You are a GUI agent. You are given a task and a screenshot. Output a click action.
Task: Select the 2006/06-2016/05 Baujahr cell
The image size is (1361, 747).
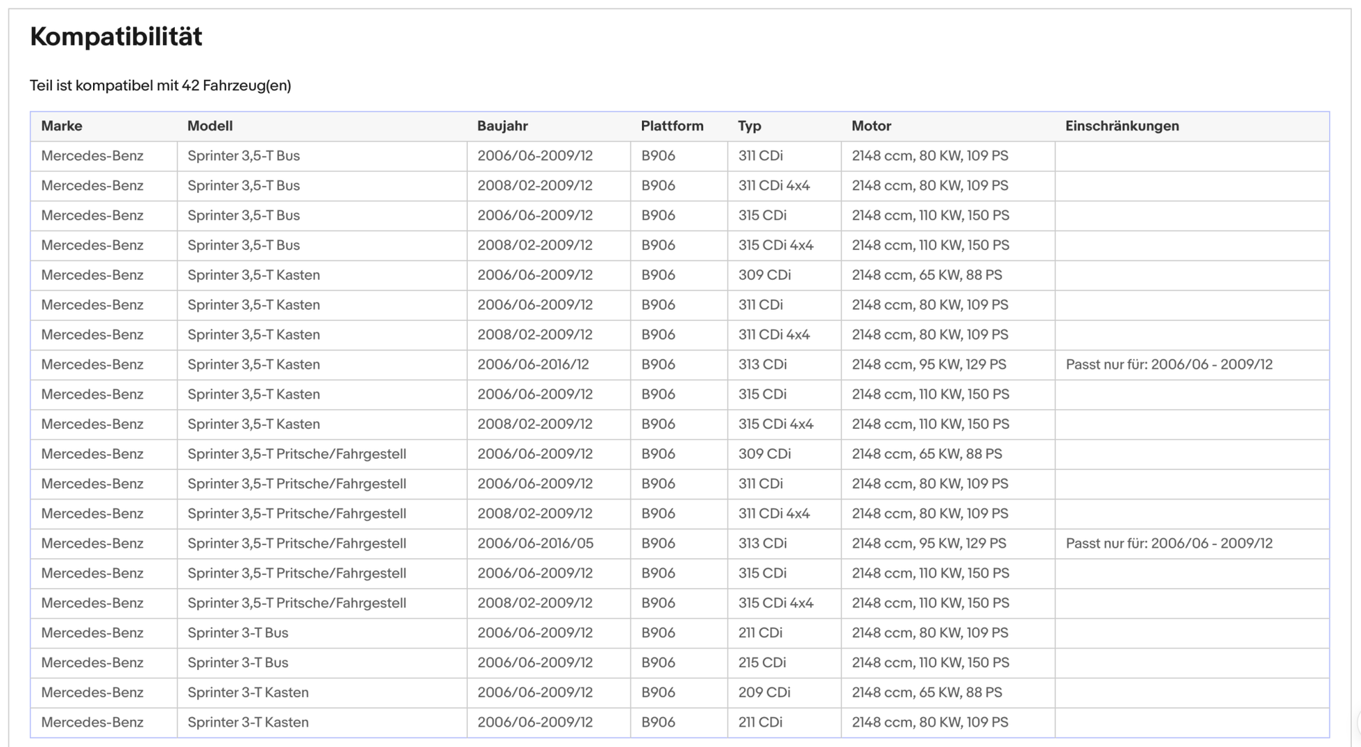pos(535,543)
